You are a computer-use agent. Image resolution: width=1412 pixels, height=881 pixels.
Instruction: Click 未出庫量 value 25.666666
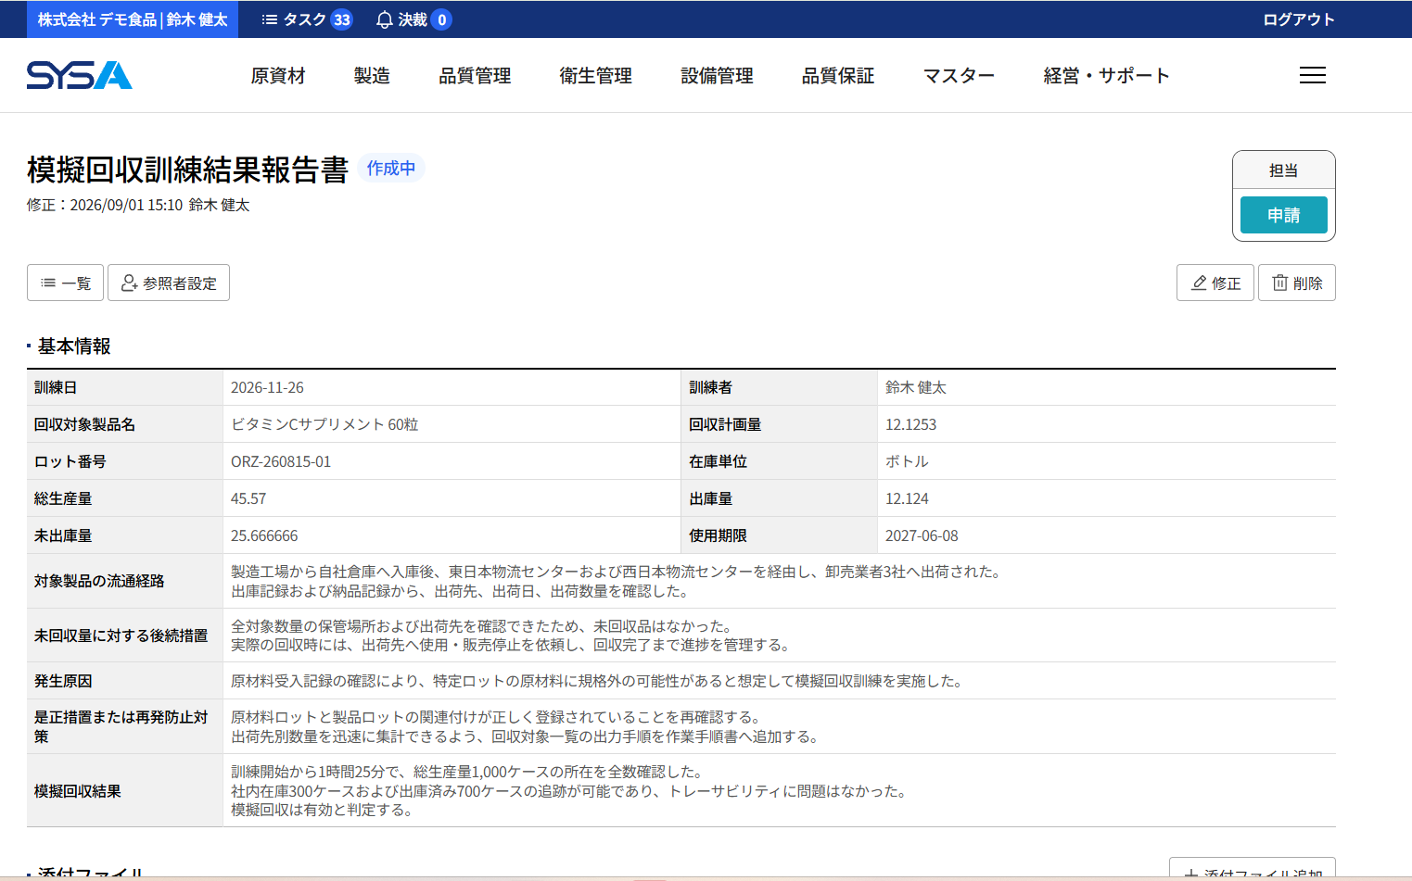264,535
